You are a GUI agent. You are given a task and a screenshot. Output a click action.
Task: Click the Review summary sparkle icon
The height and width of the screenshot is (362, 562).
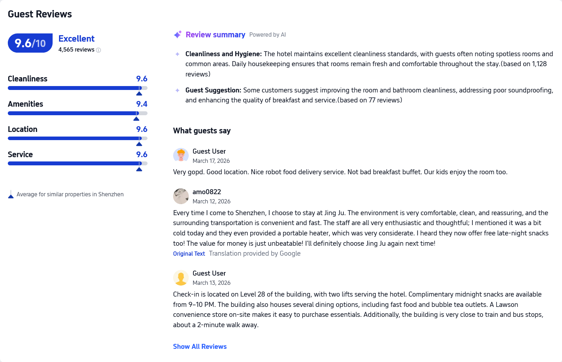click(178, 34)
